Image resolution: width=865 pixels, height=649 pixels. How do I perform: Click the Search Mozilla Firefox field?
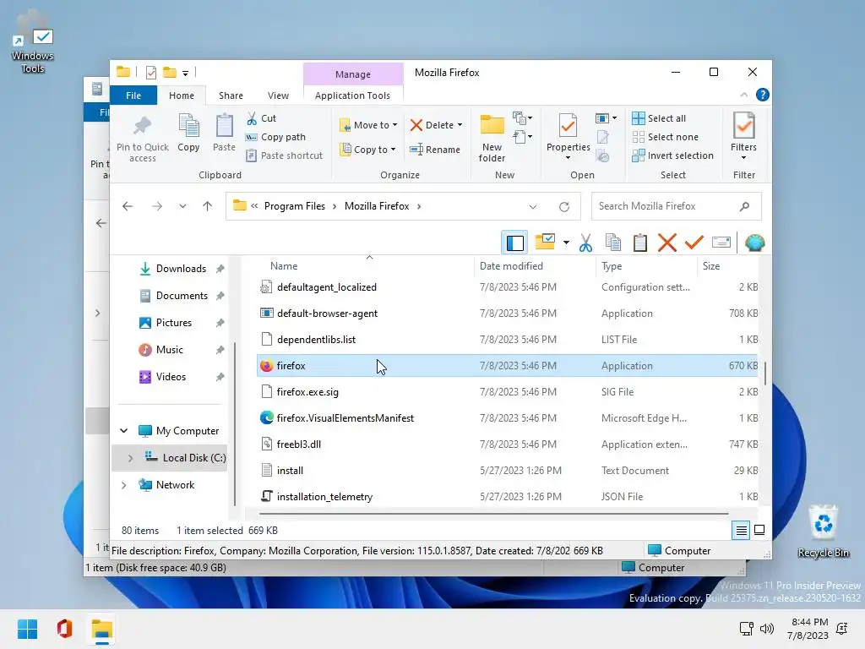(x=677, y=206)
